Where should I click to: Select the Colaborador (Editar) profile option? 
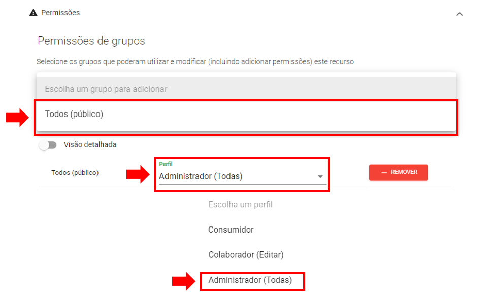(x=246, y=255)
